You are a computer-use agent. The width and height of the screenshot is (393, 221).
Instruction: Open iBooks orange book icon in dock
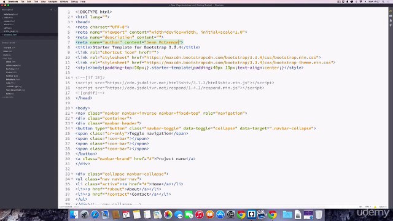tap(210, 215)
